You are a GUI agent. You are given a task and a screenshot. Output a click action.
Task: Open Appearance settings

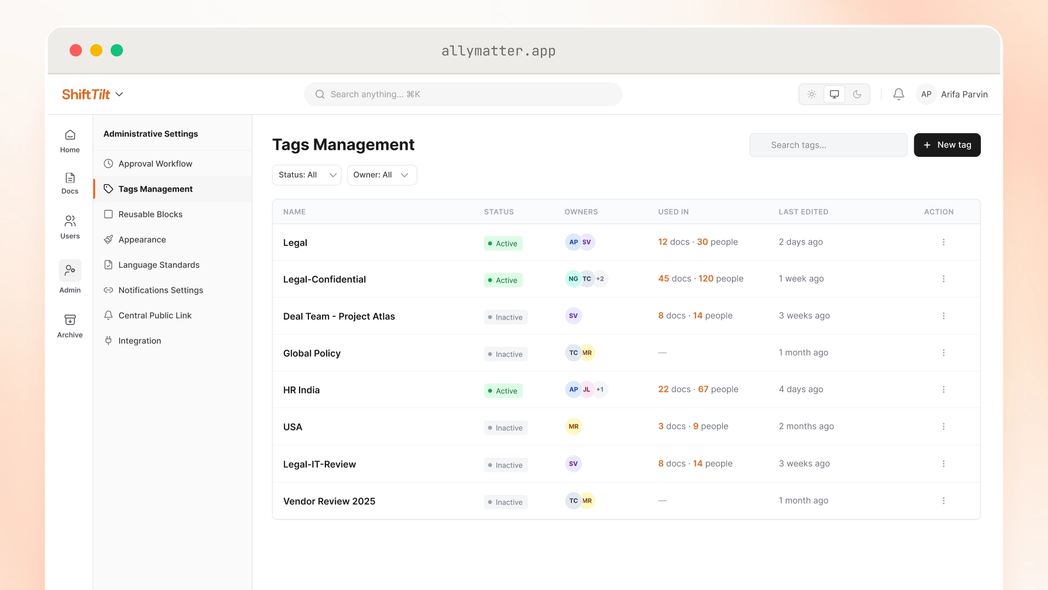172,239
